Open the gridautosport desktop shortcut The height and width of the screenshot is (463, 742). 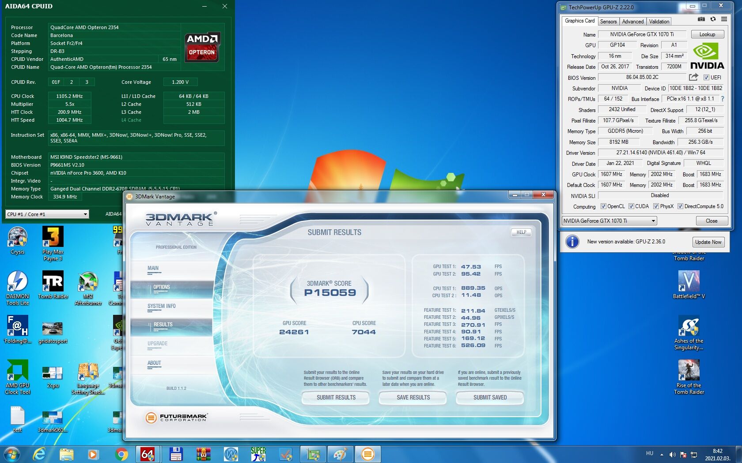coord(53,332)
